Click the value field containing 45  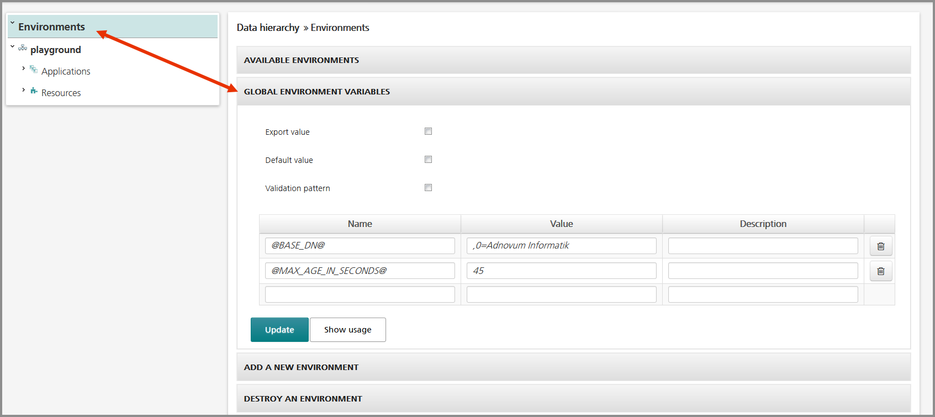562,271
